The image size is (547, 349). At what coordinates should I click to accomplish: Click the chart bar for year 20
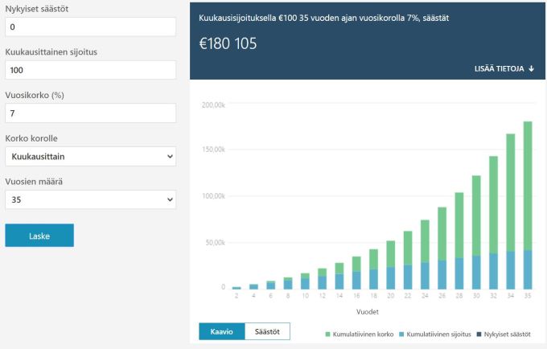390,265
